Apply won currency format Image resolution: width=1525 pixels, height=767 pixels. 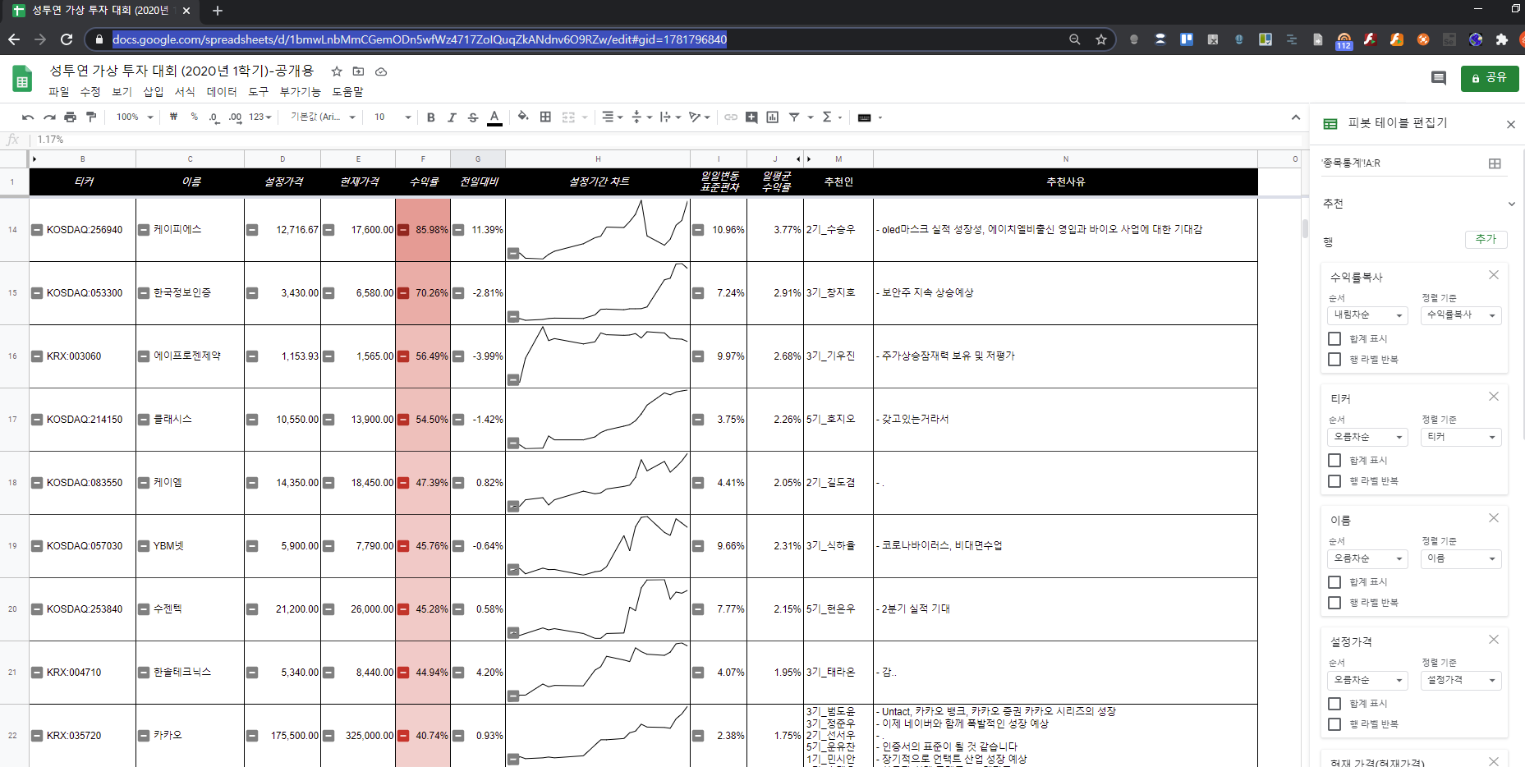(x=173, y=117)
